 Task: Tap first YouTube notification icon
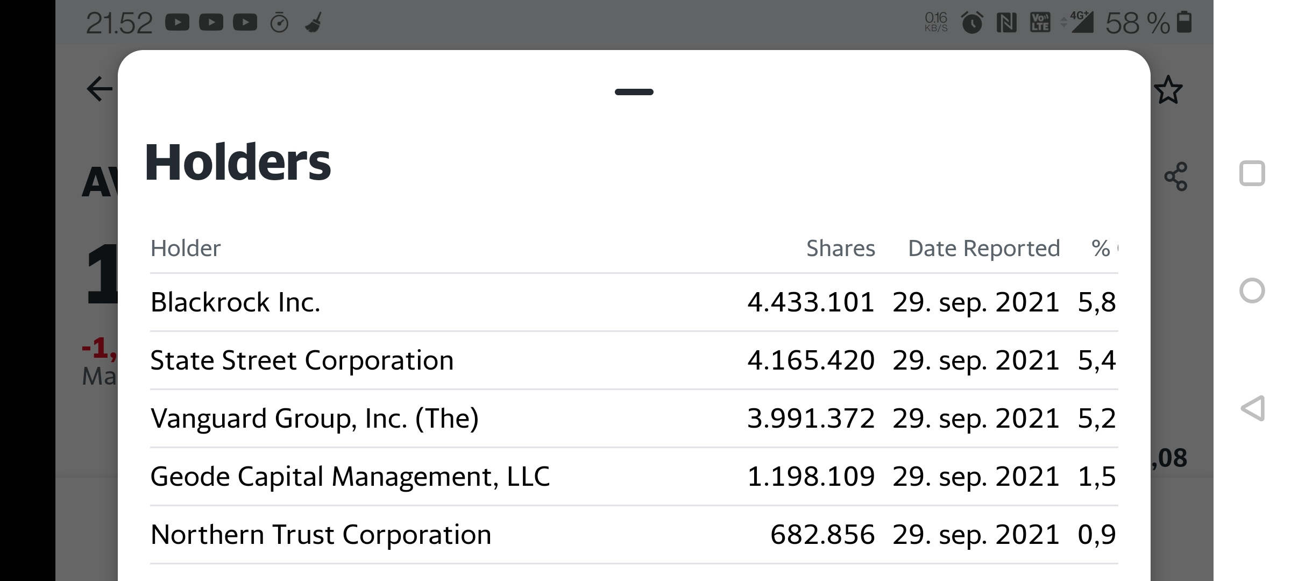coord(177,23)
